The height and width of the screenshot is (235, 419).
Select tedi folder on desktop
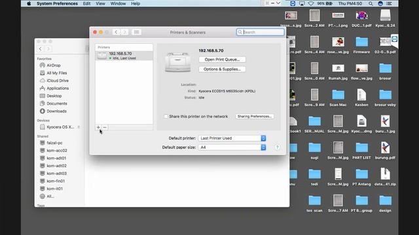(314, 177)
